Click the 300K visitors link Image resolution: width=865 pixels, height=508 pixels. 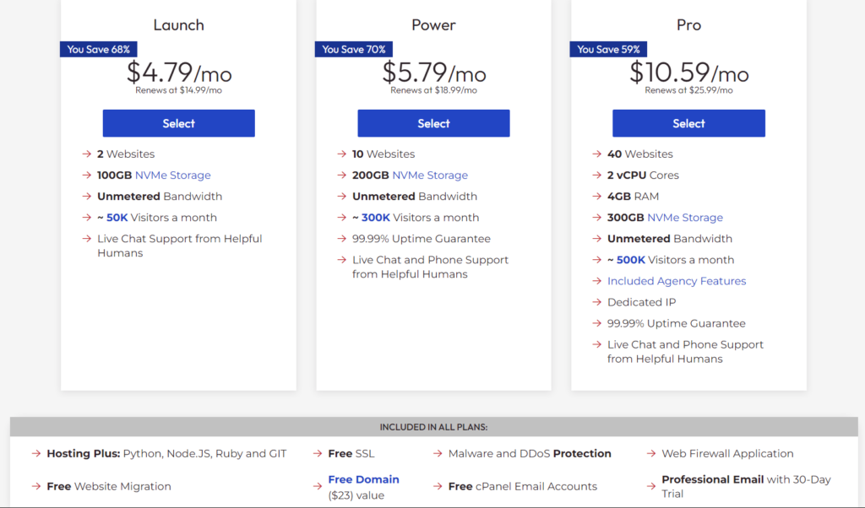(376, 218)
